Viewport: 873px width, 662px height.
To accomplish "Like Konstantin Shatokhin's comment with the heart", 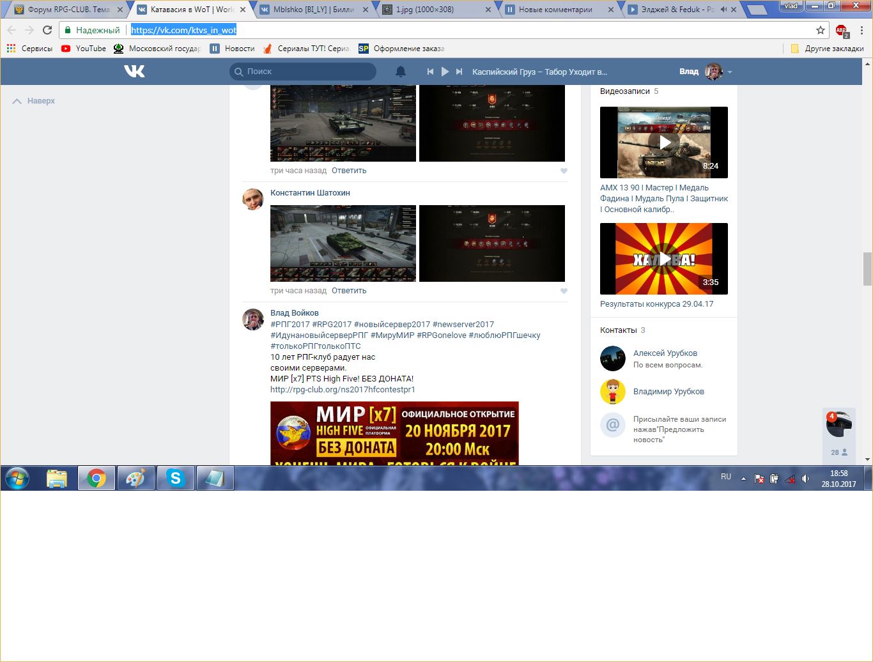I will click(x=564, y=291).
